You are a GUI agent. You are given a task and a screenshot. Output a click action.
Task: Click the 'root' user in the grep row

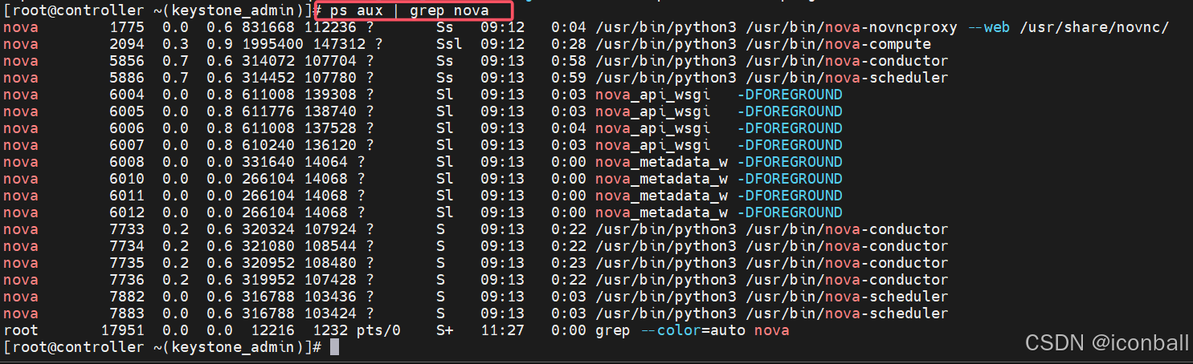click(x=21, y=330)
